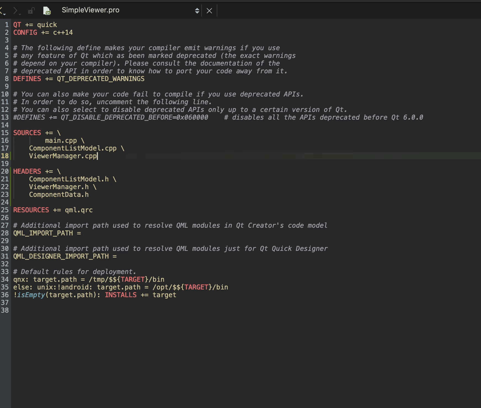Click 'SOURCES' keyword on line 15
Screen dimensions: 481x408
[x=27, y=133]
